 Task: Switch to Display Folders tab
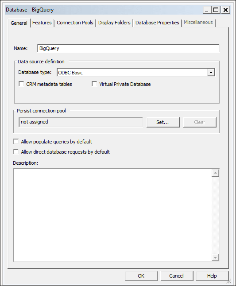click(x=114, y=23)
